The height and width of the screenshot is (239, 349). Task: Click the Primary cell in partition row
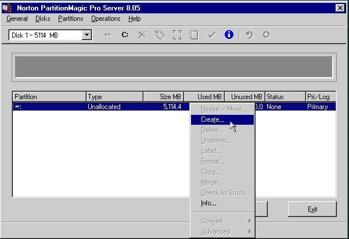click(318, 107)
